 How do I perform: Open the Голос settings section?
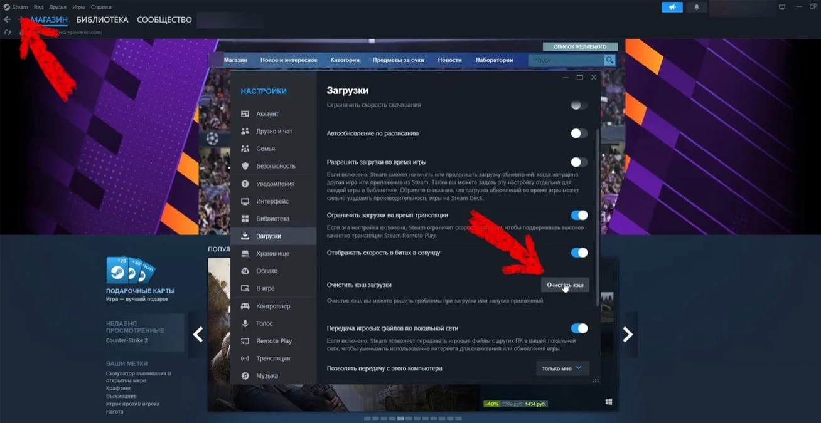tap(273, 323)
